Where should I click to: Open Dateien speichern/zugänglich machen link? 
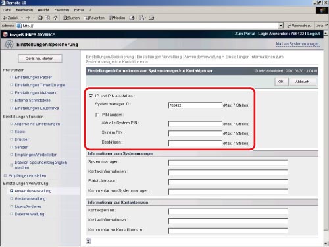[x=41, y=165]
